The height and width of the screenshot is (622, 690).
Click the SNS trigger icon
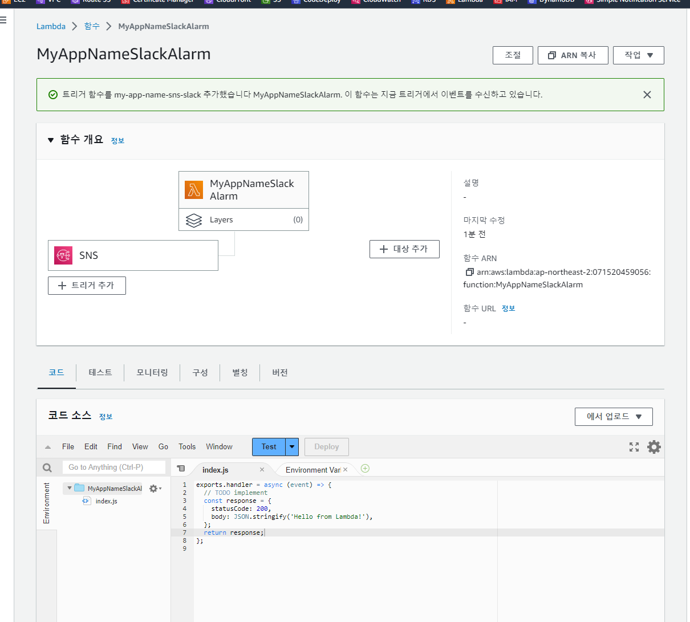[63, 255]
